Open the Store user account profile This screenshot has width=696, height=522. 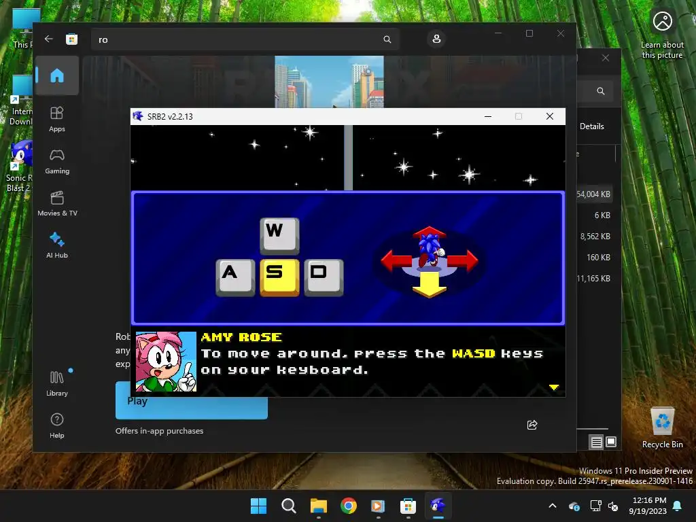pyautogui.click(x=436, y=39)
